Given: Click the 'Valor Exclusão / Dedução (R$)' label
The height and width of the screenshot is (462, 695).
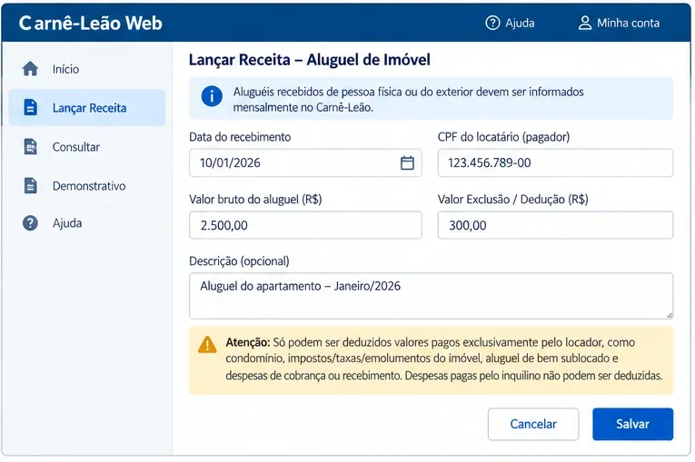Looking at the screenshot, I should tap(512, 200).
